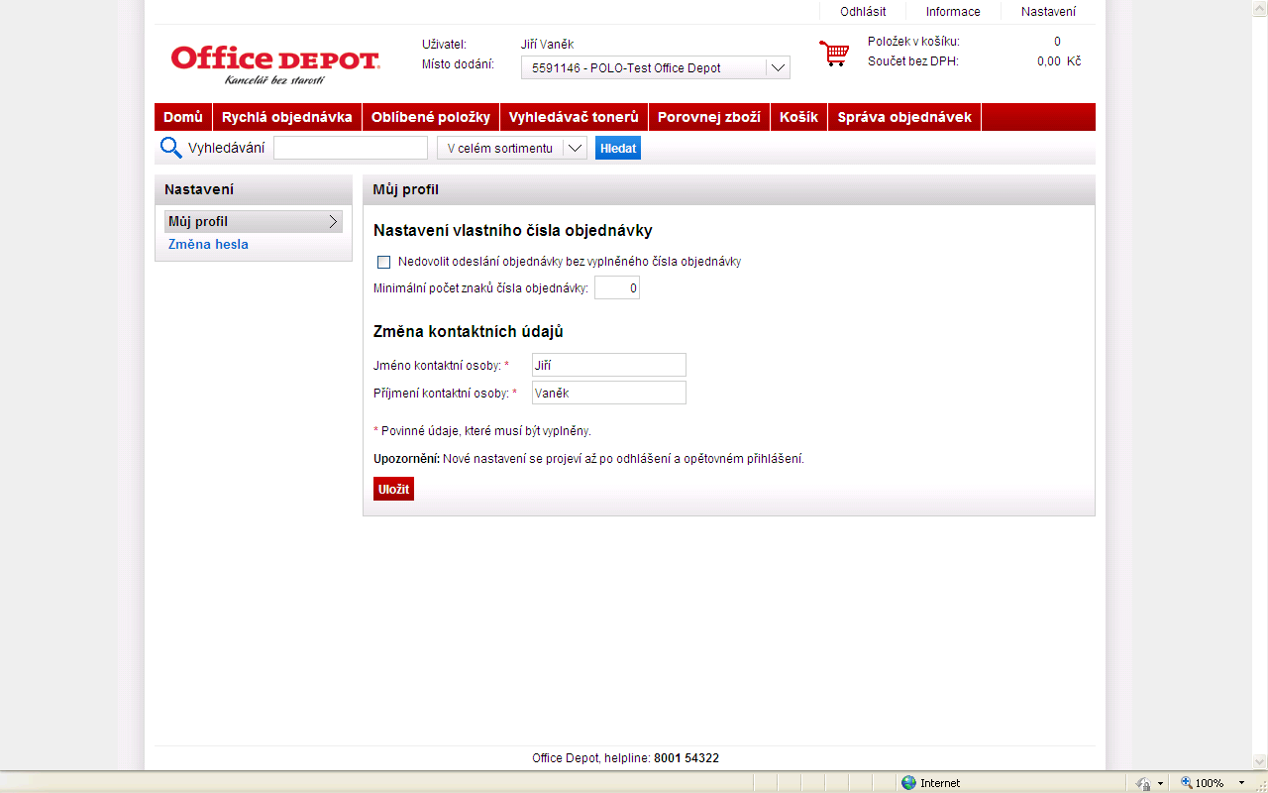Click the Hledat search button
Screen dimensions: 1268x793
[618, 148]
